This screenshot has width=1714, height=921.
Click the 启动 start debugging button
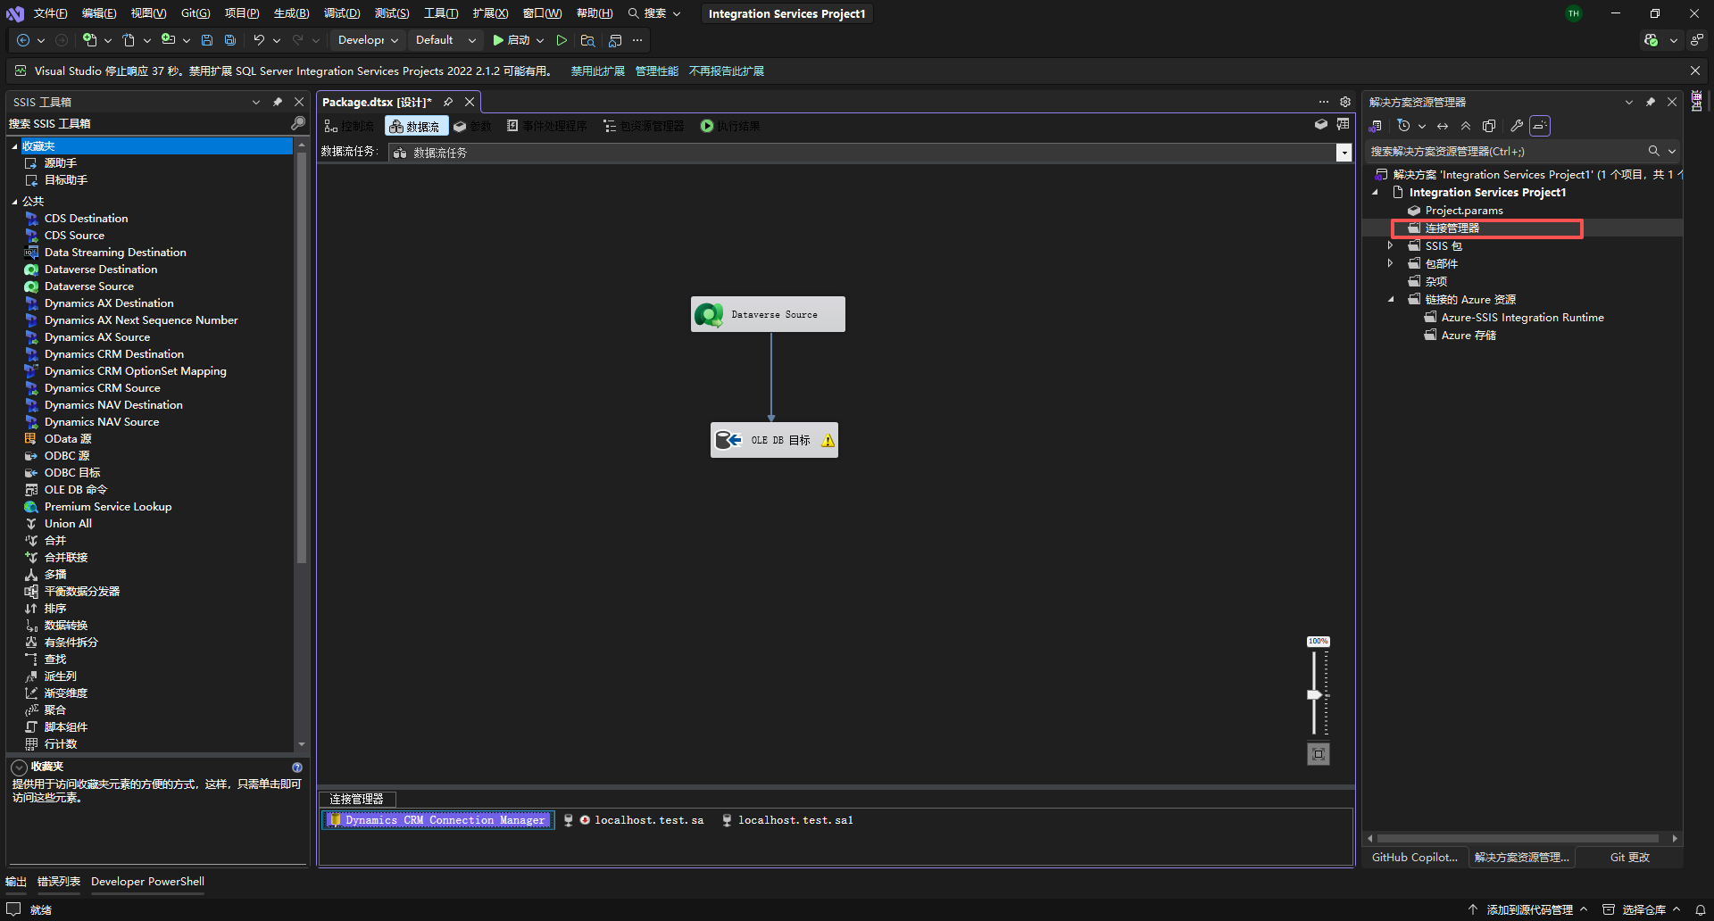click(x=512, y=40)
